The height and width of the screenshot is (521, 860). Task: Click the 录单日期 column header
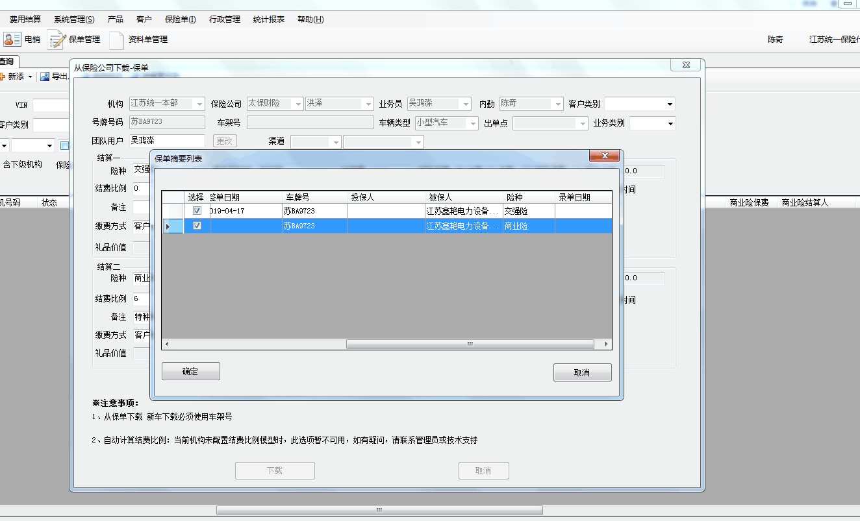(x=583, y=197)
